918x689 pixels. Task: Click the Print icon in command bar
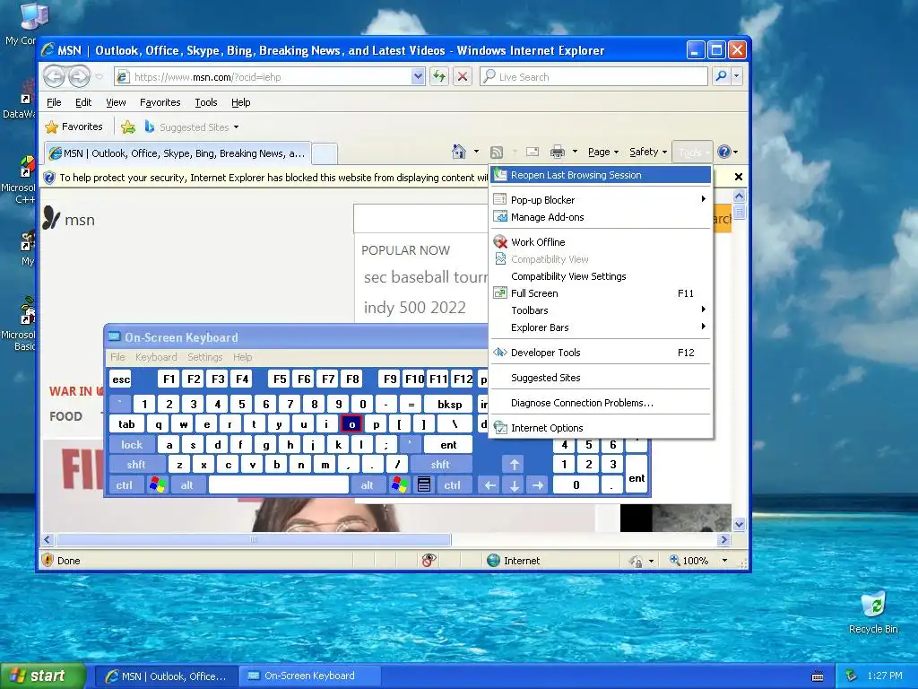click(558, 152)
